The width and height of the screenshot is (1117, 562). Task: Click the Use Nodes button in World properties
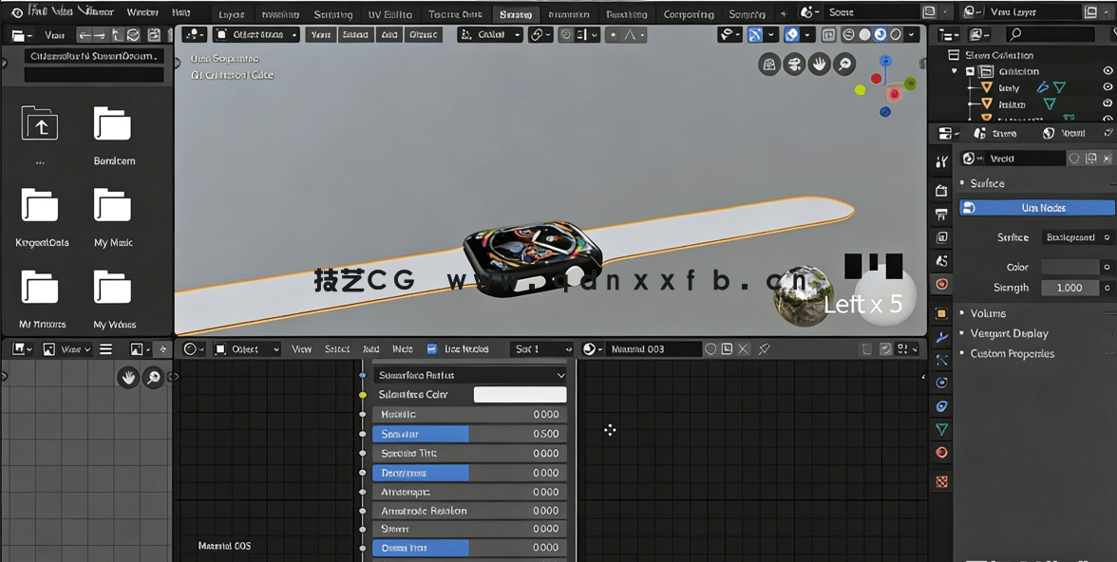(x=1035, y=207)
